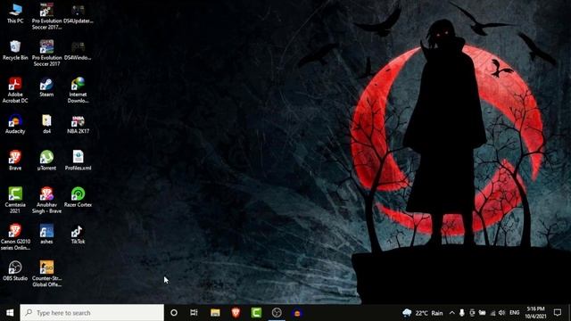
Task: Select the This PC desktop icon
Action: 15,14
